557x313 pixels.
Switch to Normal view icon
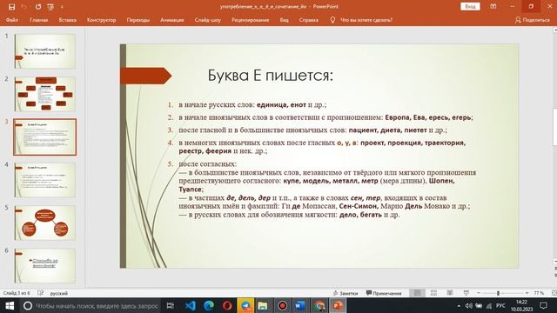tap(418, 293)
